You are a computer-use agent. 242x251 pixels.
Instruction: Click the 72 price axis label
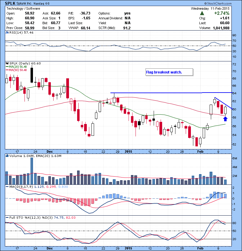click(234, 64)
